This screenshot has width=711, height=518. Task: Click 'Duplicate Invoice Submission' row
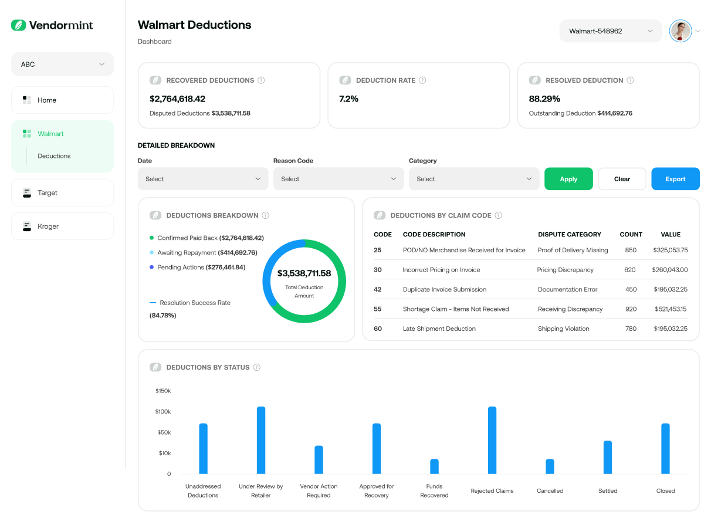pos(531,289)
